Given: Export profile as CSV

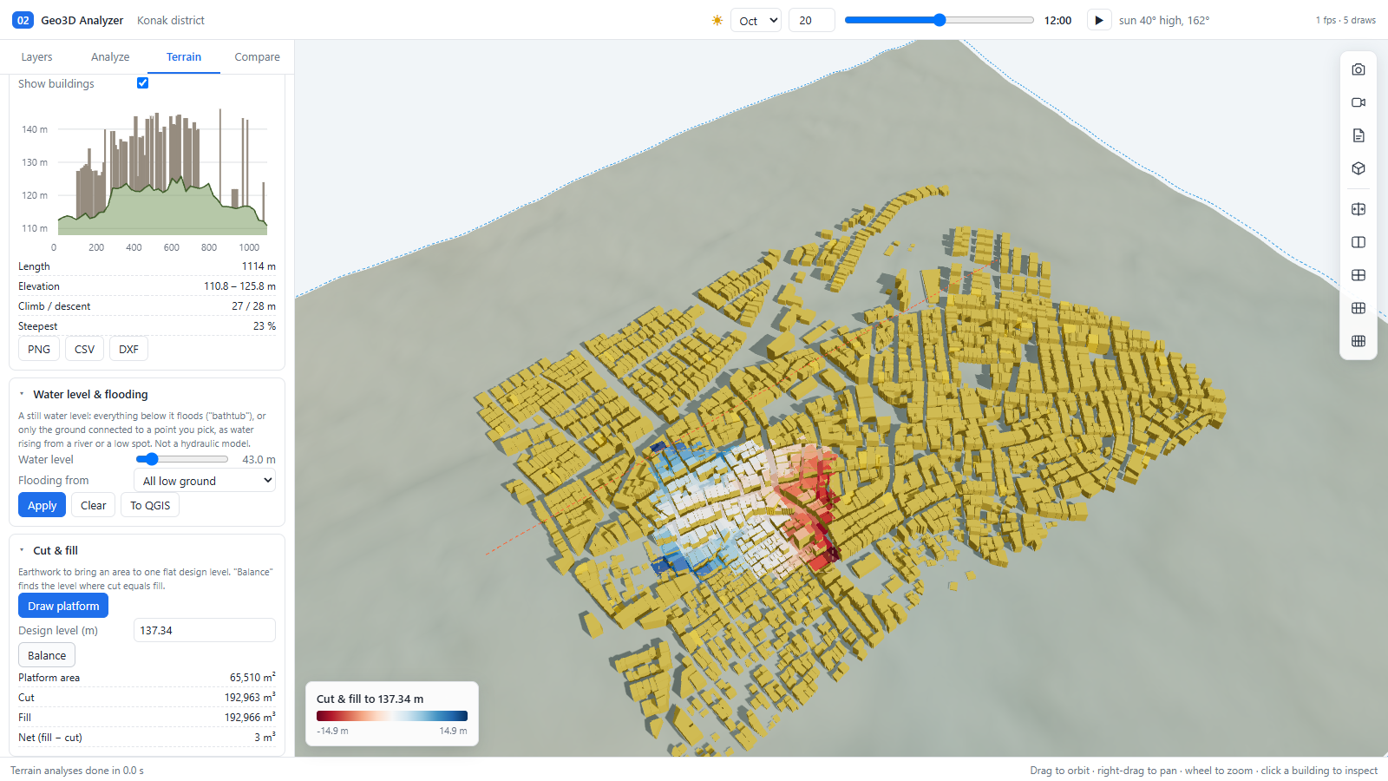Looking at the screenshot, I should coord(84,349).
